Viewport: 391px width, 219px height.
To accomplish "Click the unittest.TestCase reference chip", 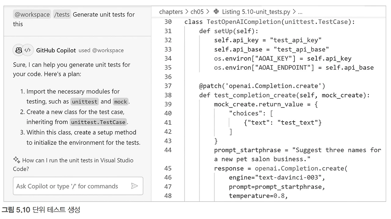I will pyautogui.click(x=98, y=122).
